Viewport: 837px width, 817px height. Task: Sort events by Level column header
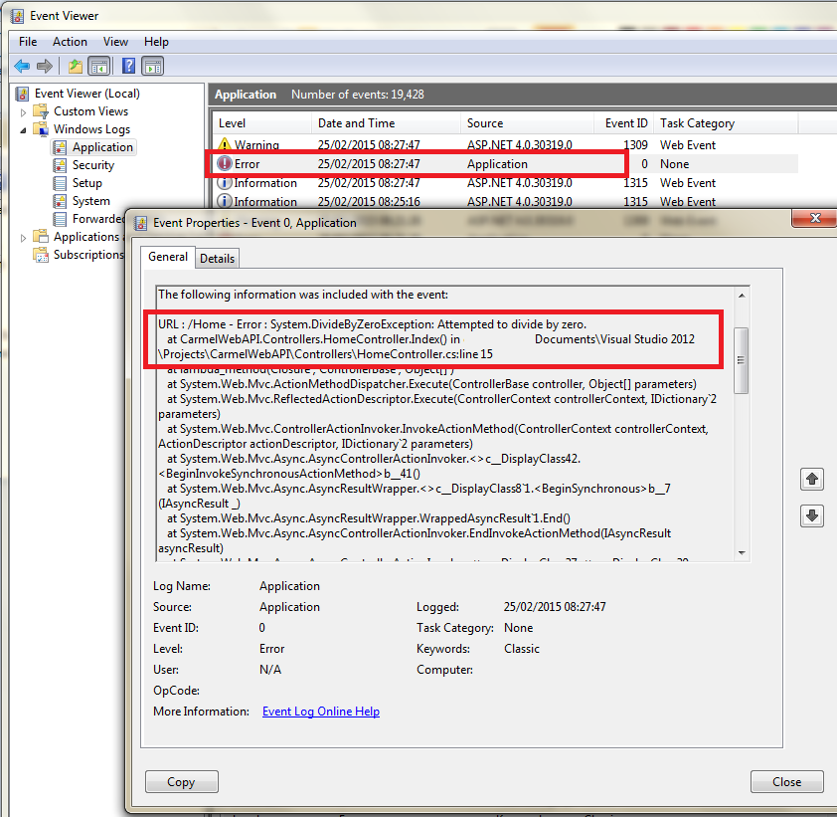pos(262,123)
